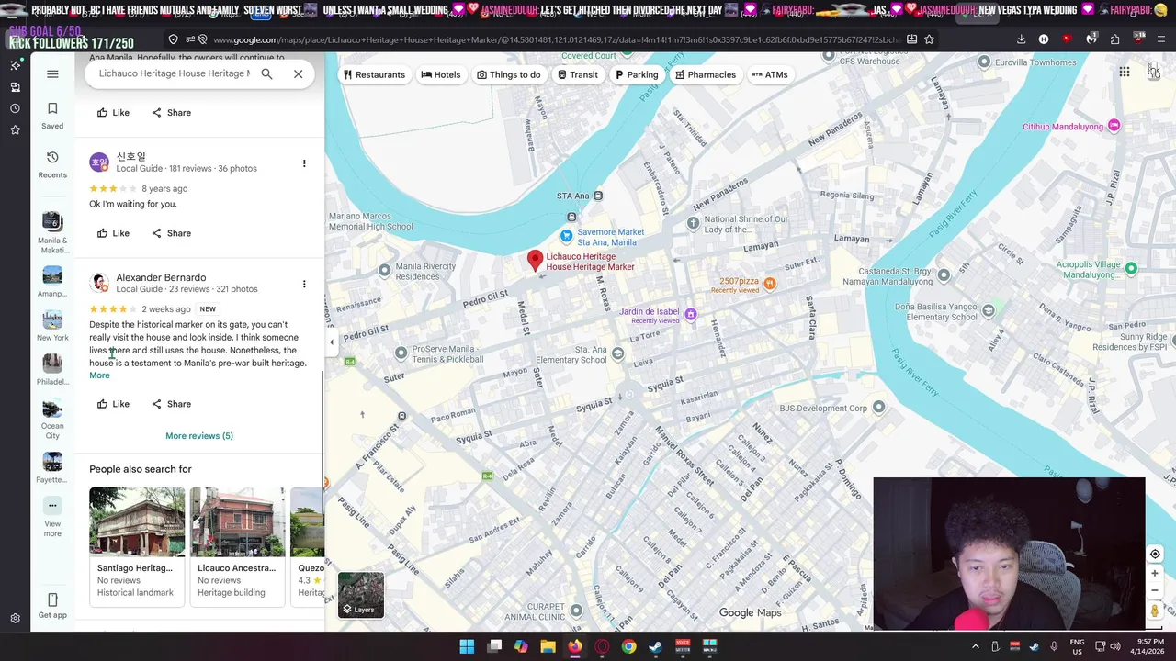Click the ProServe Manila Tennis marker
This screenshot has height=661, width=1176.
401,353
